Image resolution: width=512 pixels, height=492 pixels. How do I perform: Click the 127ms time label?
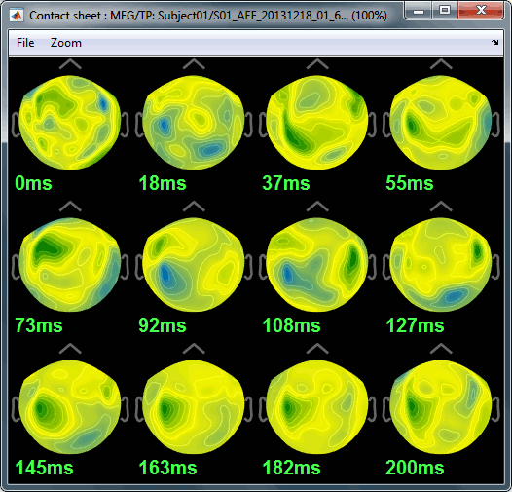click(x=415, y=325)
